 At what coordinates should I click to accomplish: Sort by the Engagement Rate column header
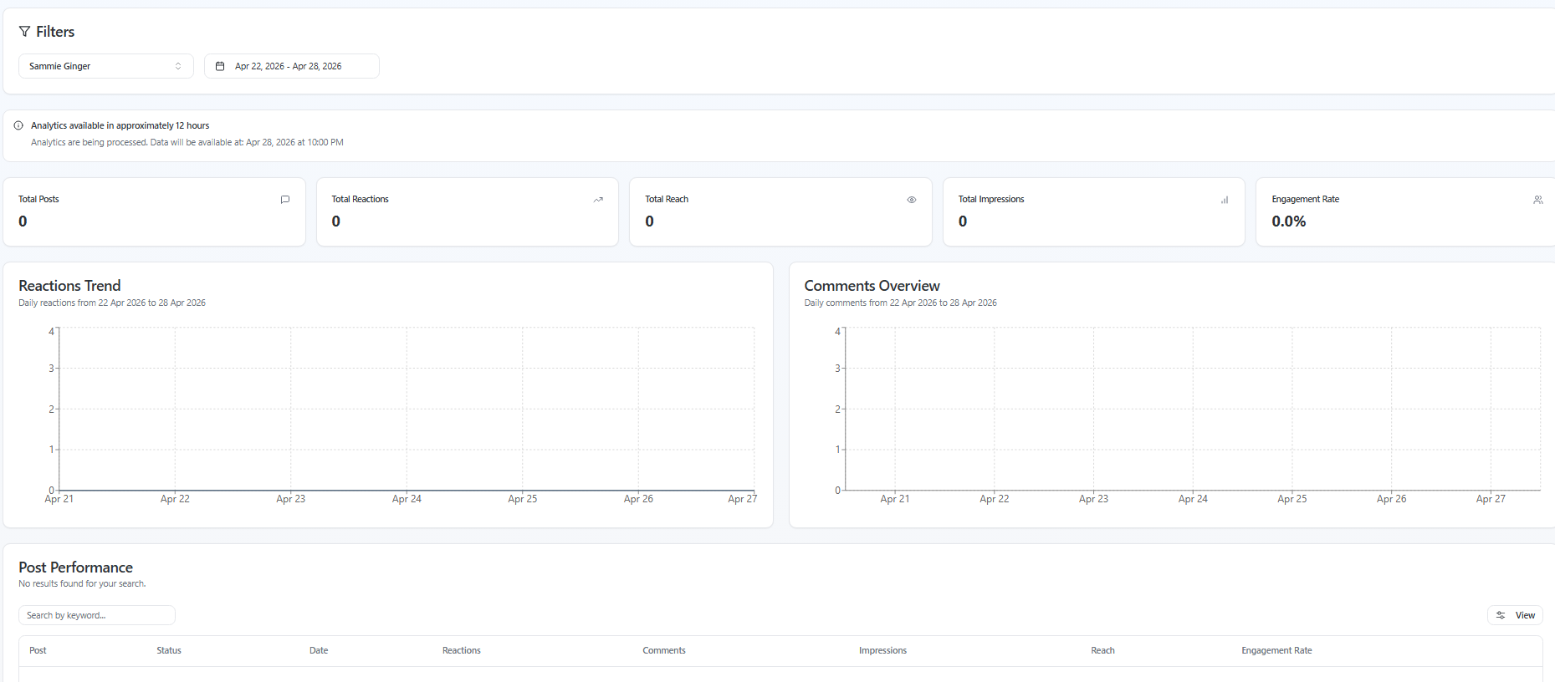[1276, 650]
